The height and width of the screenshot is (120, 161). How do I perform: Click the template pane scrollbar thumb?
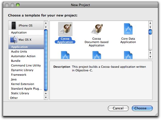click(x=150, y=32)
